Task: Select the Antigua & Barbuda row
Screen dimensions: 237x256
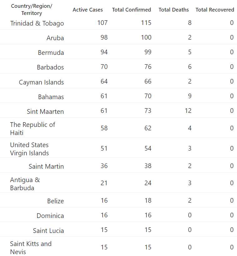Action: [x=119, y=183]
